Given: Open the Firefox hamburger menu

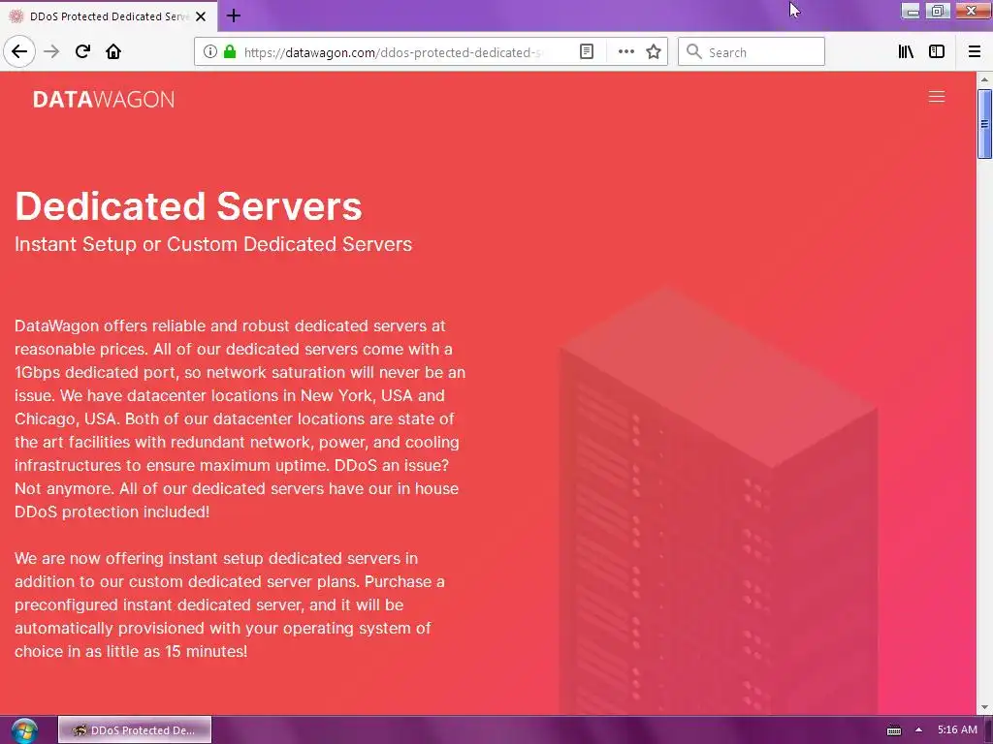Looking at the screenshot, I should pyautogui.click(x=974, y=52).
